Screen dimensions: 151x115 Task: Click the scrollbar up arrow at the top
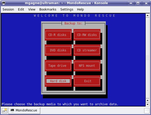(147, 15)
